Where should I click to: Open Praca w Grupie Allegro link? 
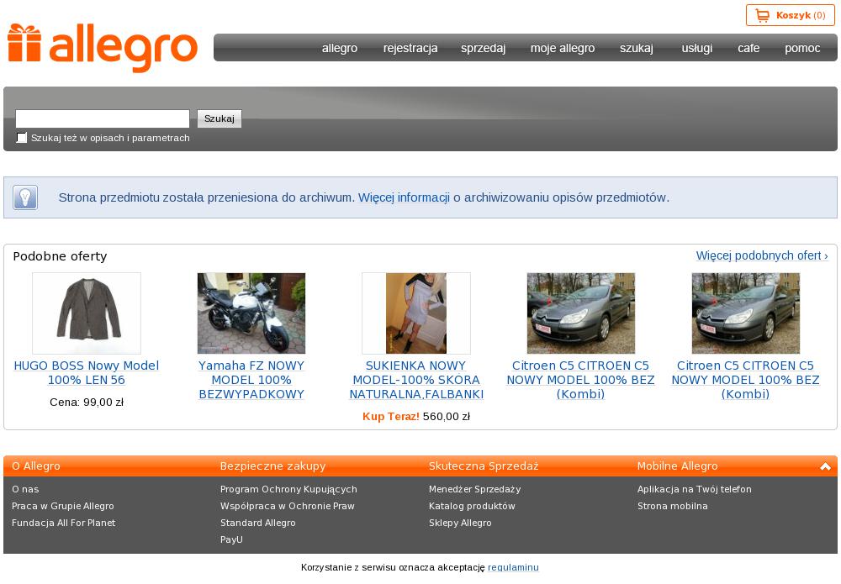pyautogui.click(x=63, y=506)
